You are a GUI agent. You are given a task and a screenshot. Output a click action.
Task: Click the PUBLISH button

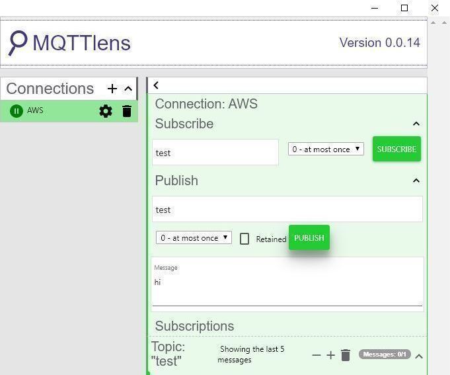pyautogui.click(x=309, y=237)
